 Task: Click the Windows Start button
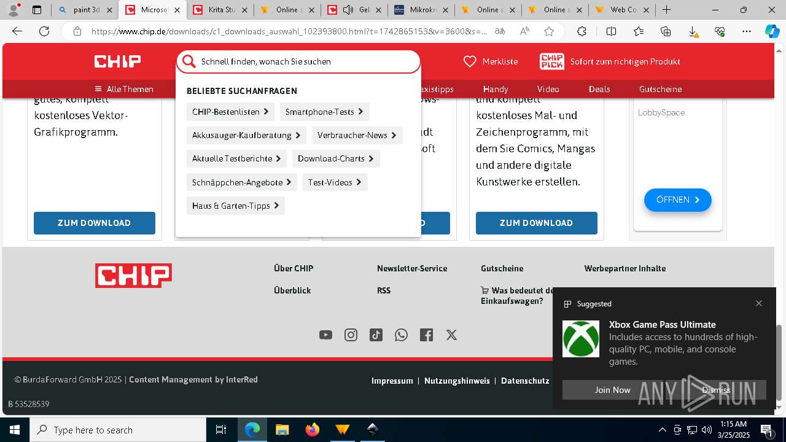pos(14,430)
